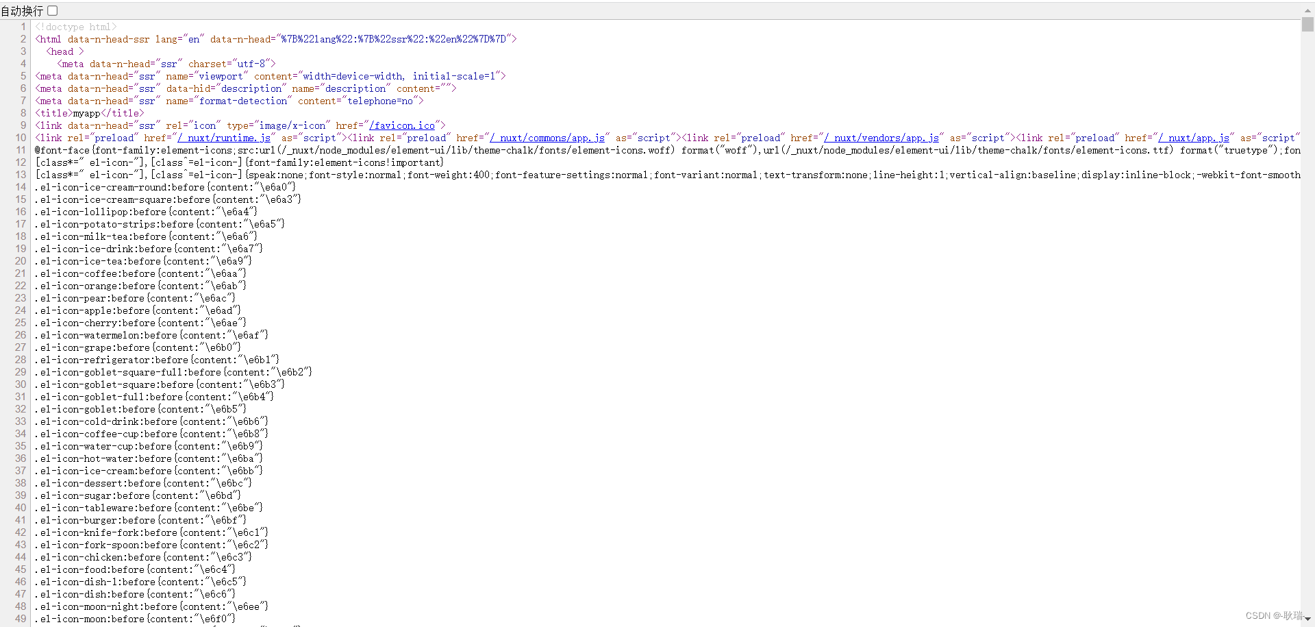Click the el-icon-potato-strips rule line
1315x627 pixels.
click(160, 224)
